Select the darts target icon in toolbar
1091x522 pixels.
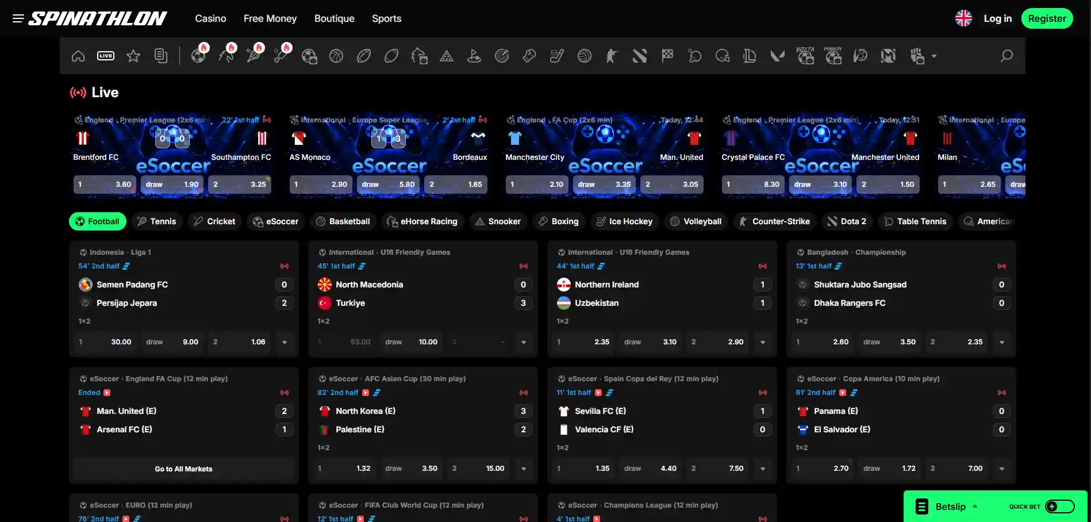point(502,56)
